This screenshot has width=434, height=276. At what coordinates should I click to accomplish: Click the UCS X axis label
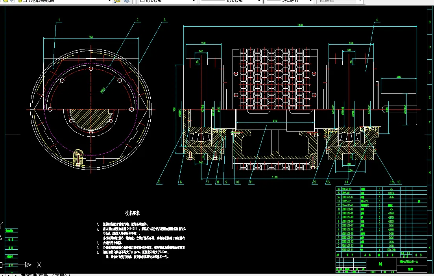point(39,265)
